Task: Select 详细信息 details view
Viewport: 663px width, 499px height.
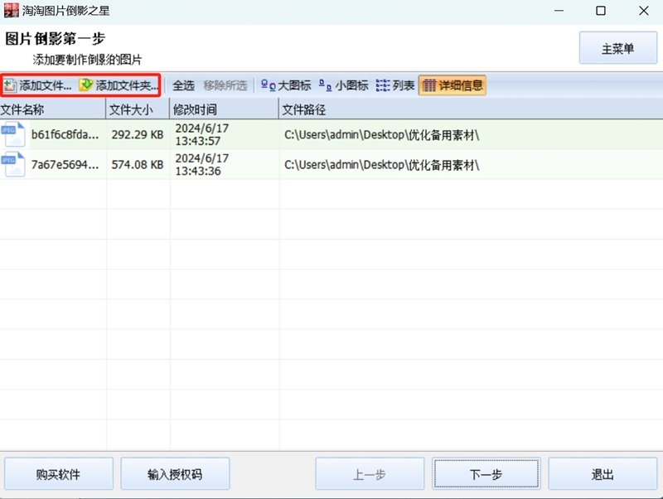Action: pyautogui.click(x=452, y=85)
